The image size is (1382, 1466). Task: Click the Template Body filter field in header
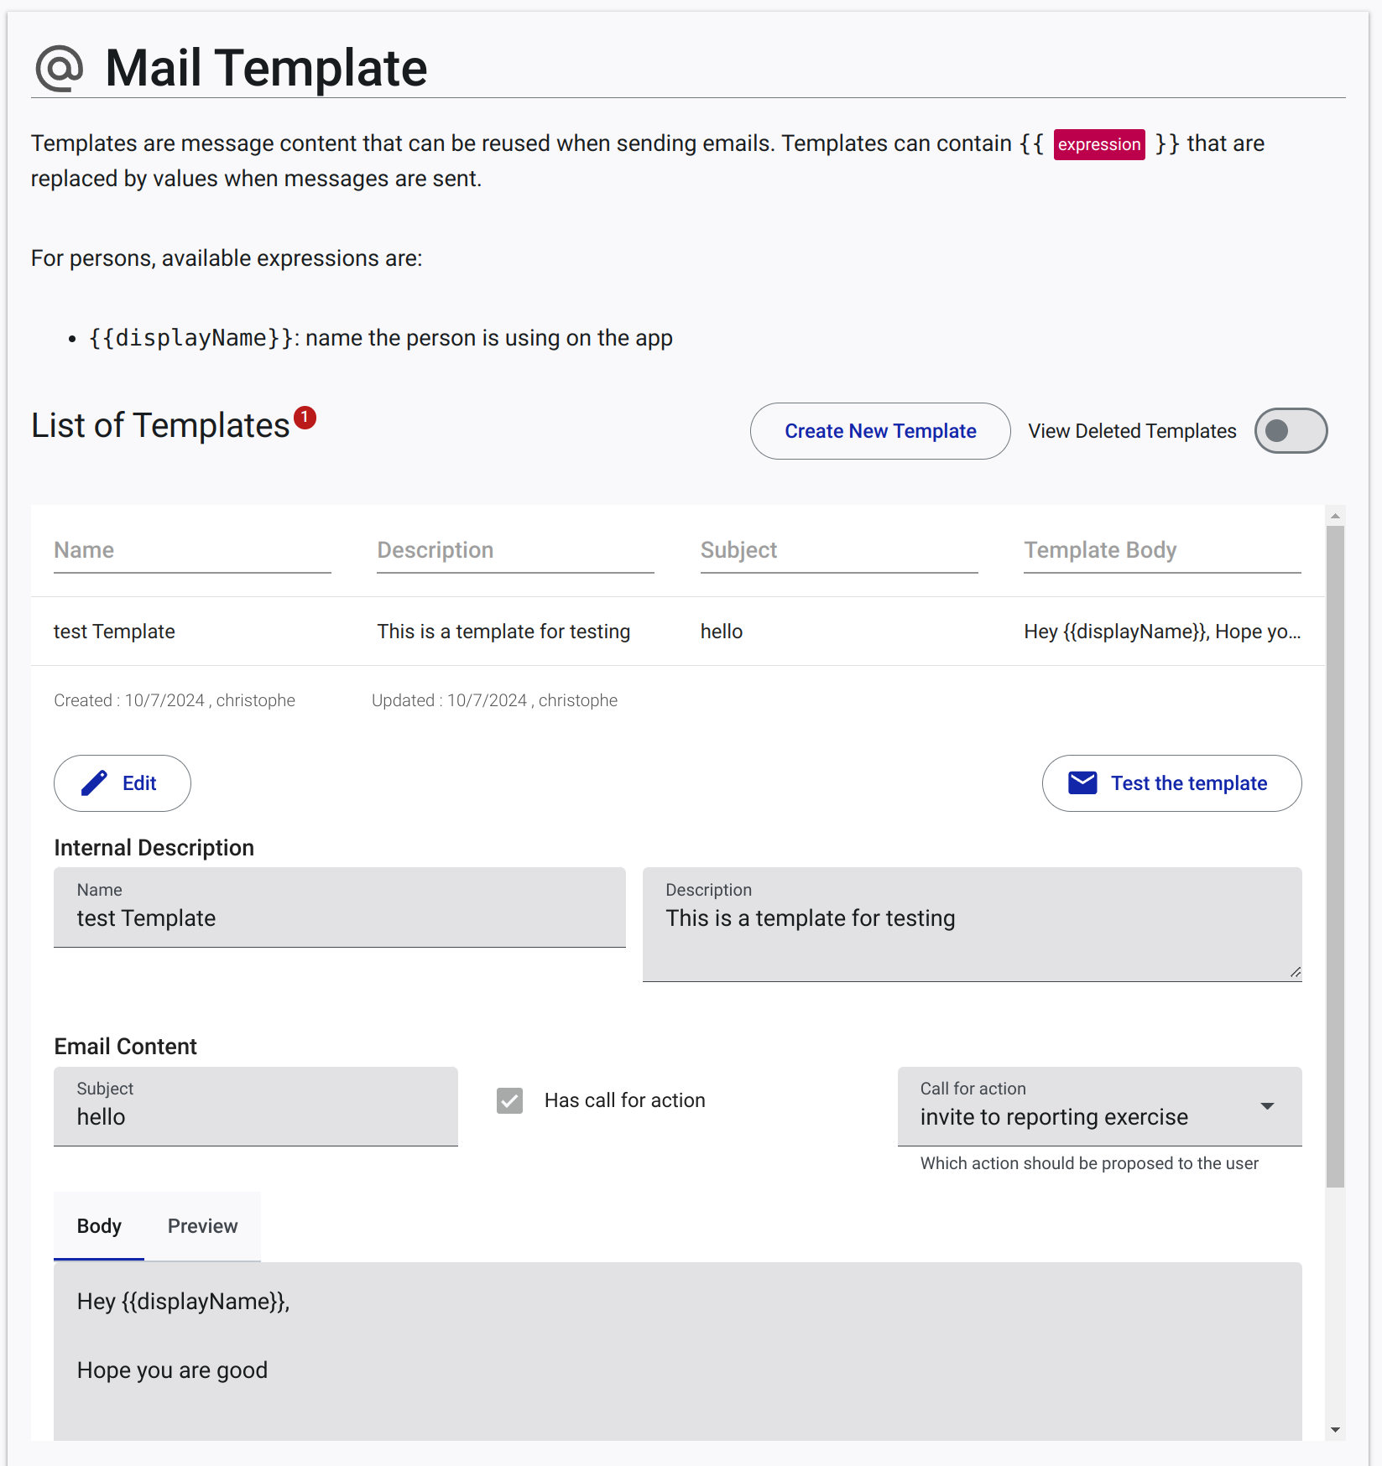pos(1162,551)
